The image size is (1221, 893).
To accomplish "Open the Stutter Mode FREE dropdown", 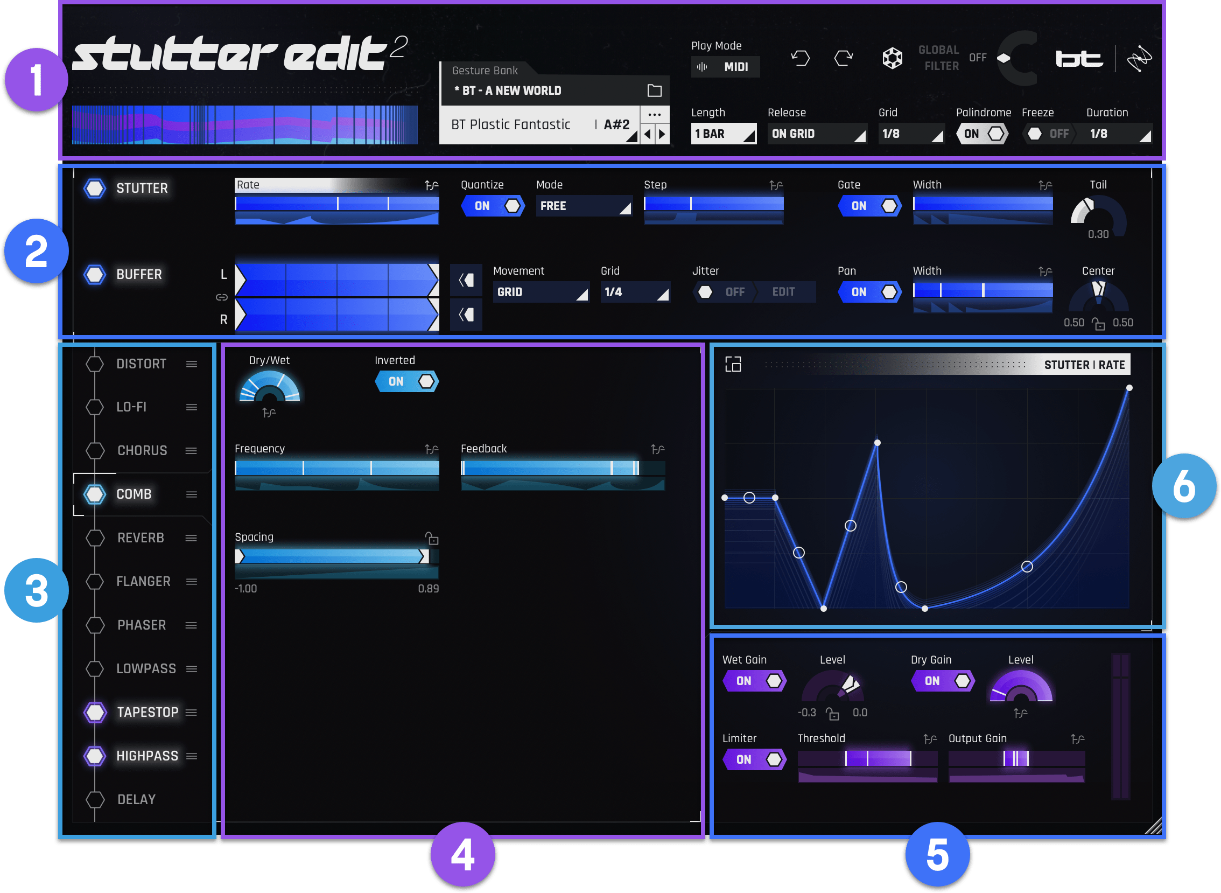I will click(584, 206).
